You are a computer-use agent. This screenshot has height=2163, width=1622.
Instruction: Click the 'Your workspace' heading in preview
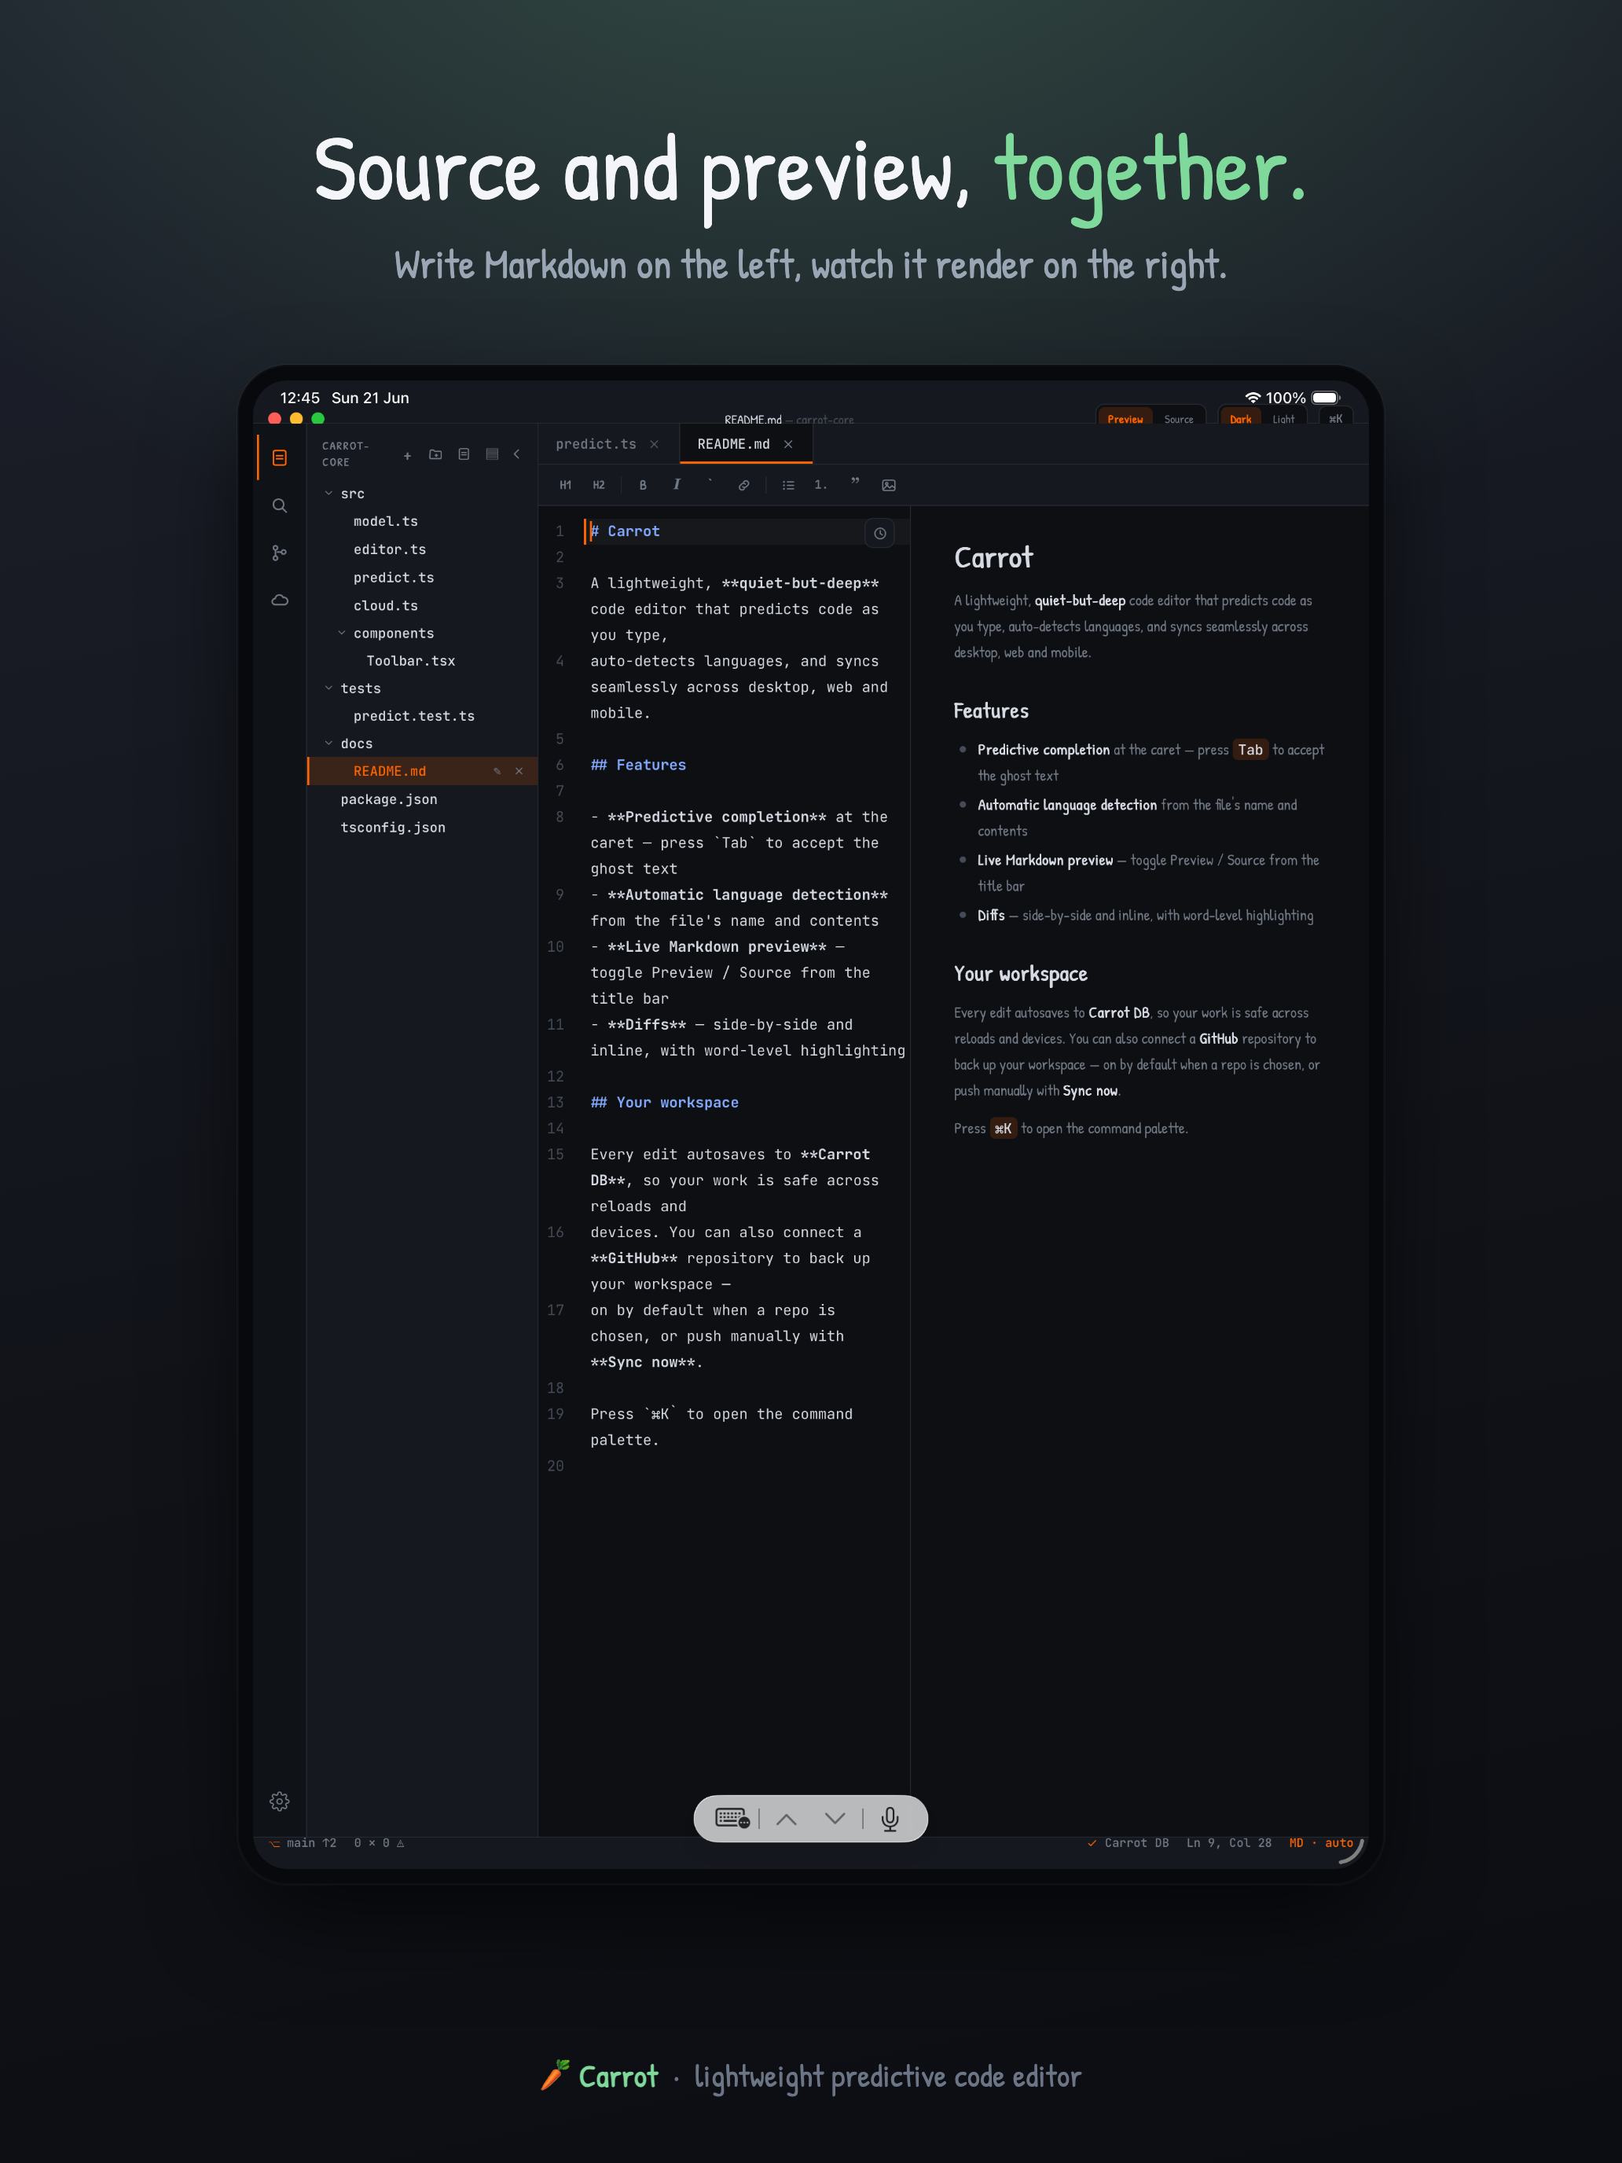pos(1021,974)
